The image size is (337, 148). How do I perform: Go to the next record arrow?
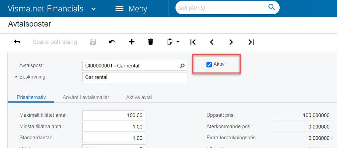coord(231,42)
